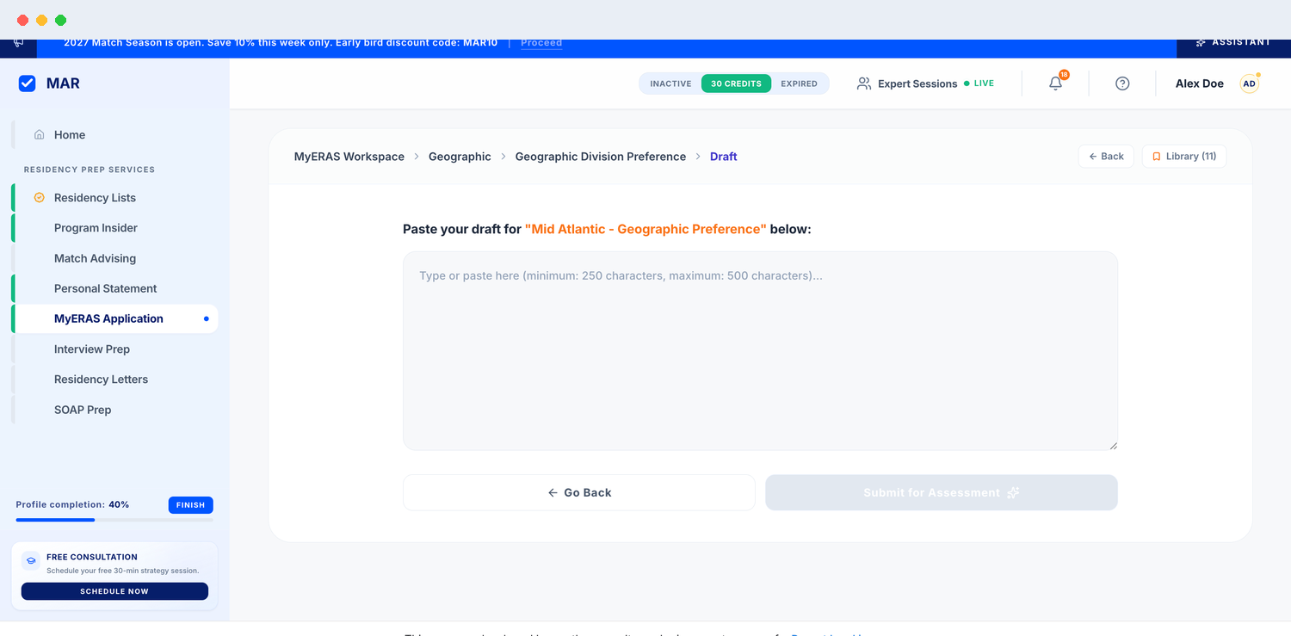Click the Home house icon
1291x636 pixels.
pos(39,135)
